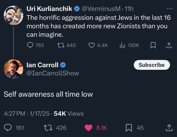The width and height of the screenshot is (177, 137).
Task: Share Uri Kurlianchik's post
Action: 169,45
